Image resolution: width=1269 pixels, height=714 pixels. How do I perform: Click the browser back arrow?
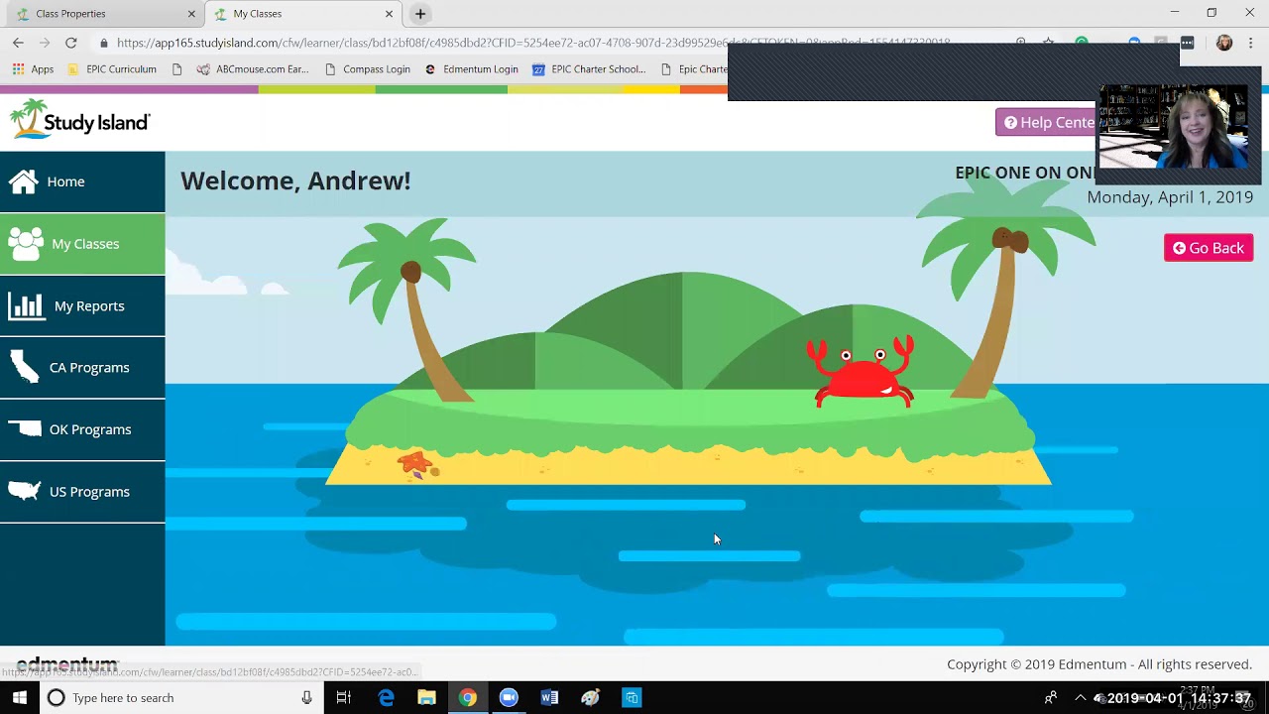pyautogui.click(x=18, y=43)
